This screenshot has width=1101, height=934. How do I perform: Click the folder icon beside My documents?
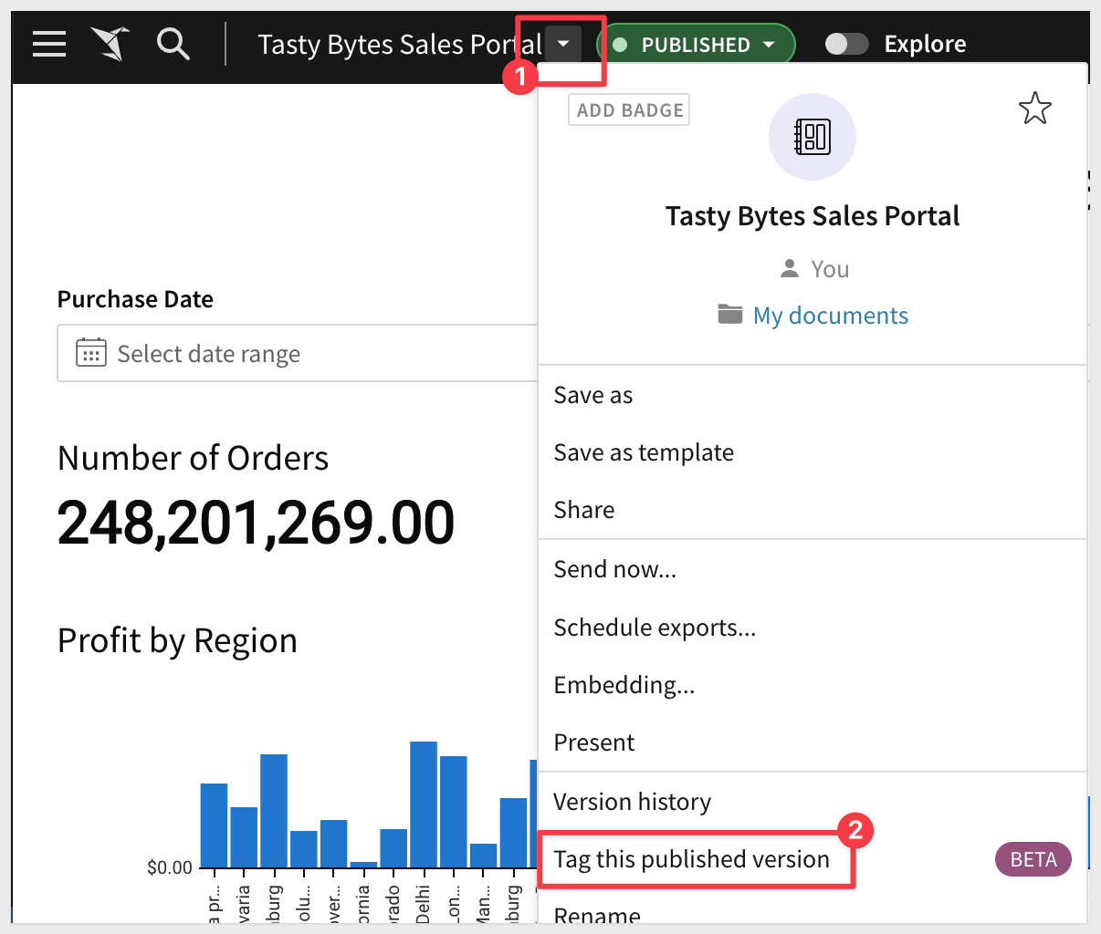tap(729, 315)
